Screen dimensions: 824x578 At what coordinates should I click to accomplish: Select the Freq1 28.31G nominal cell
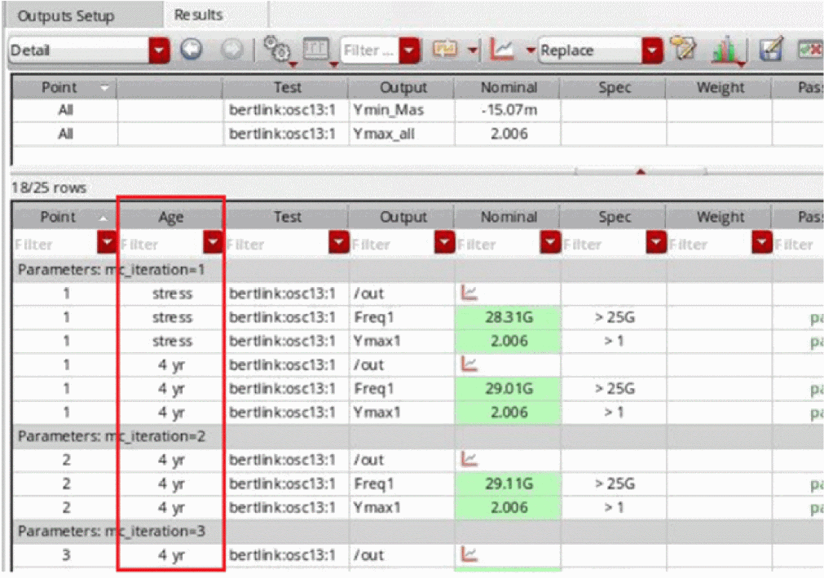pos(508,317)
